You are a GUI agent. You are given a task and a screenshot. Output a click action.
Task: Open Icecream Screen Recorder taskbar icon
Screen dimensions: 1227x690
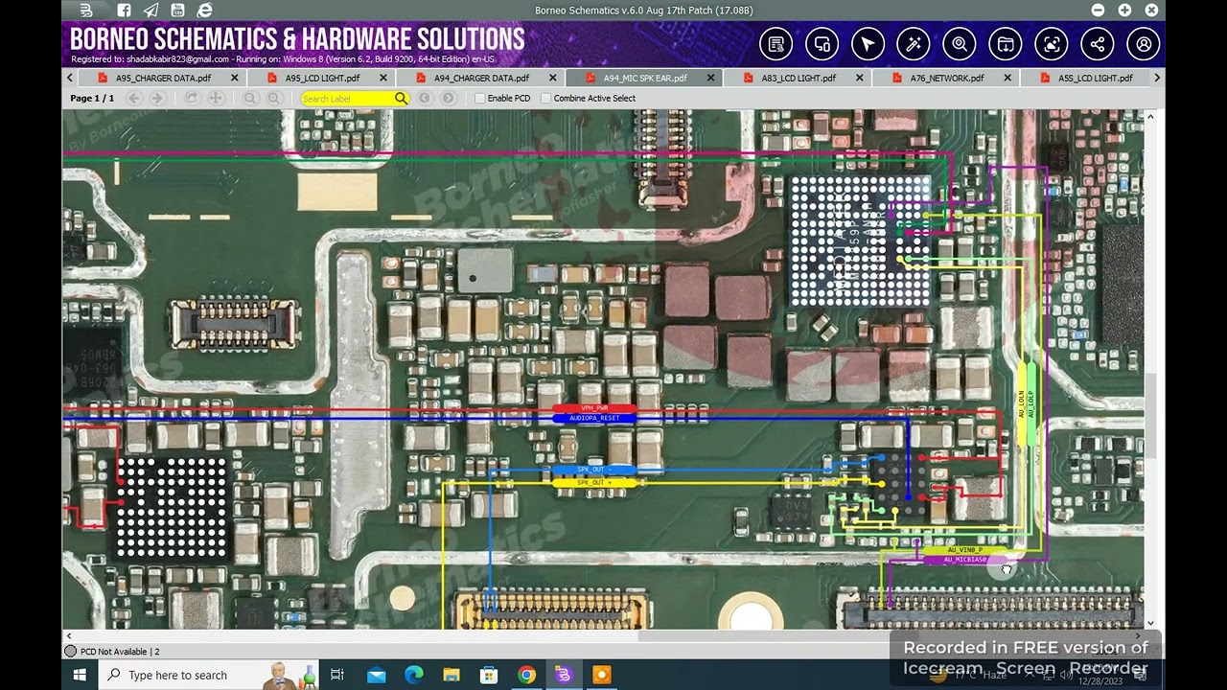(601, 675)
